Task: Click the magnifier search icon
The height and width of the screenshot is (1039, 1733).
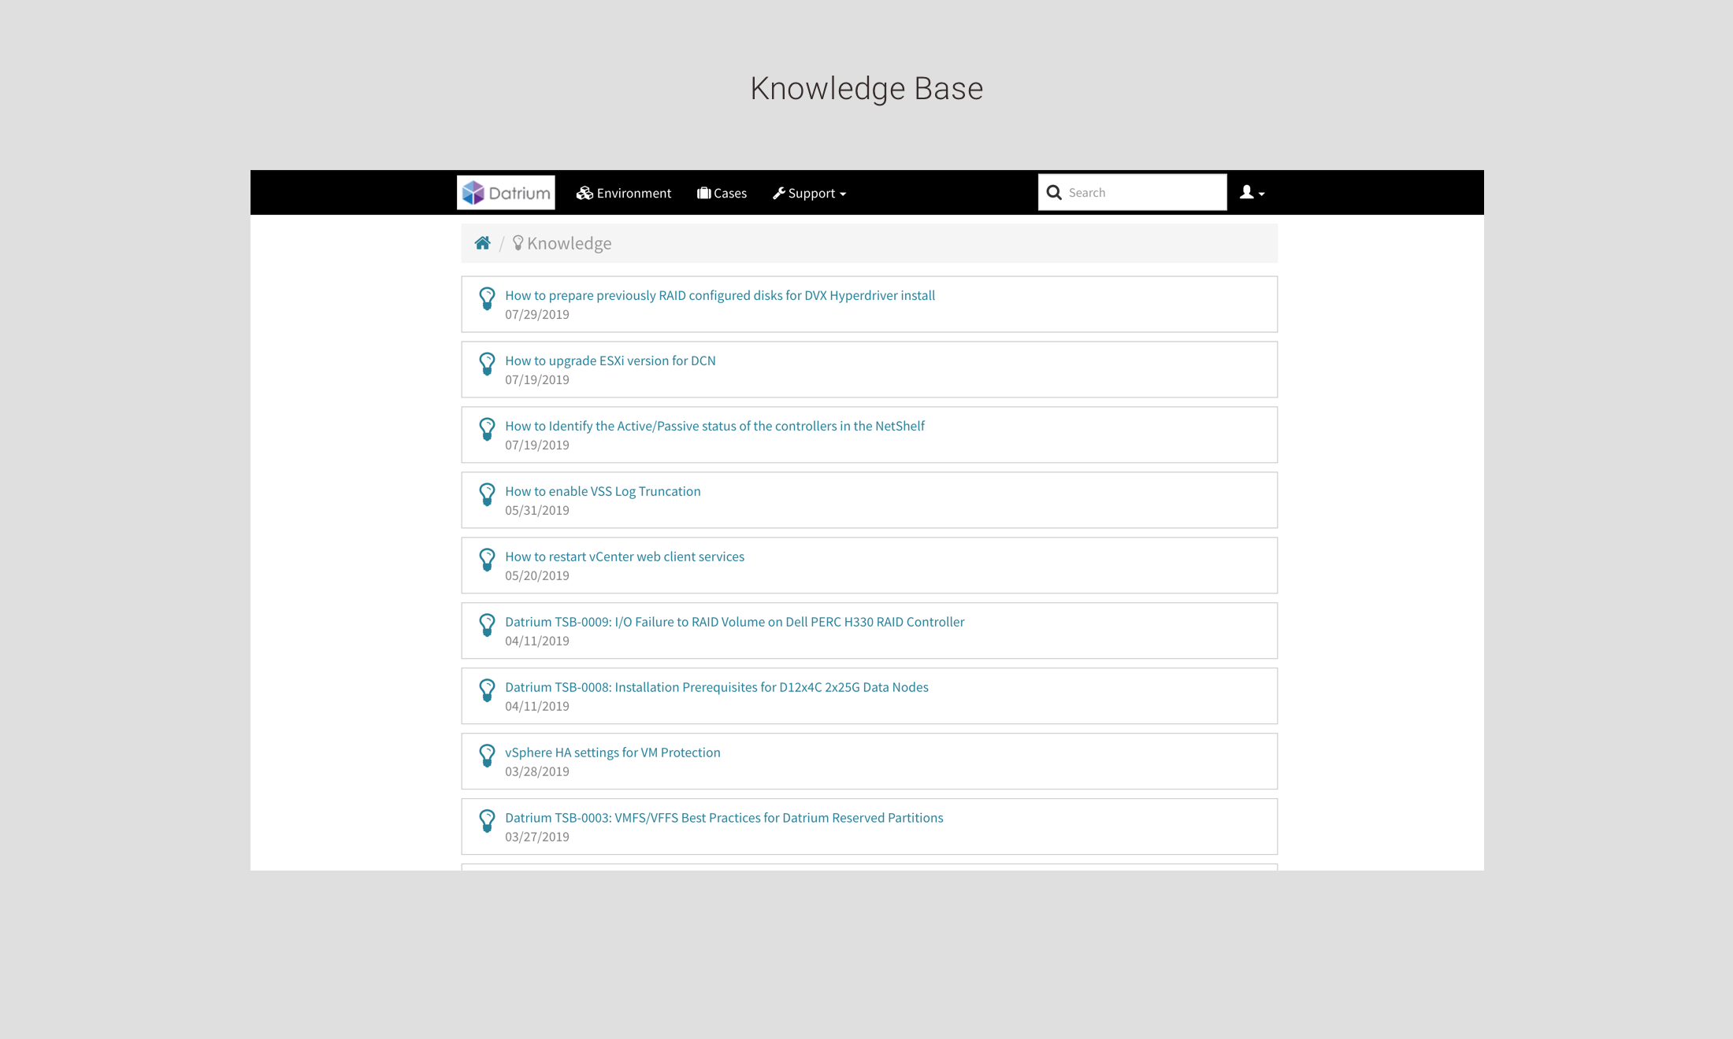Action: pyautogui.click(x=1054, y=193)
